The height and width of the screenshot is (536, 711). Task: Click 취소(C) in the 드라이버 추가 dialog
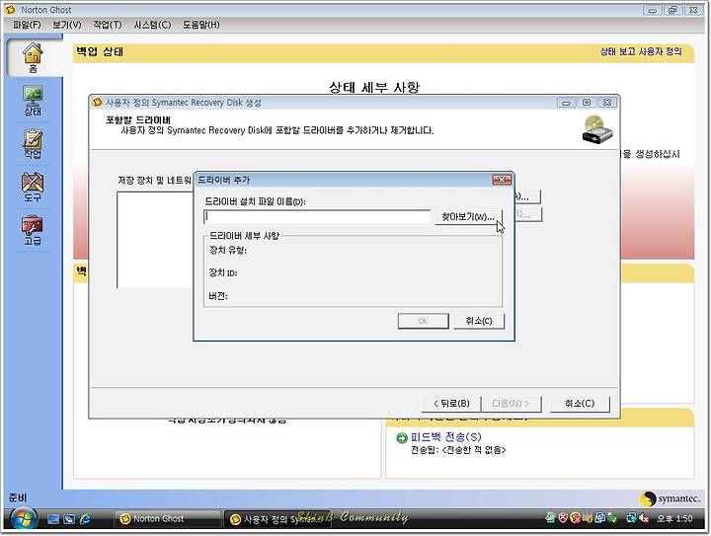(479, 321)
